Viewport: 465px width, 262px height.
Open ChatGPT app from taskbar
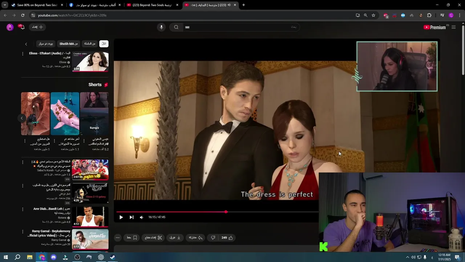point(101,257)
